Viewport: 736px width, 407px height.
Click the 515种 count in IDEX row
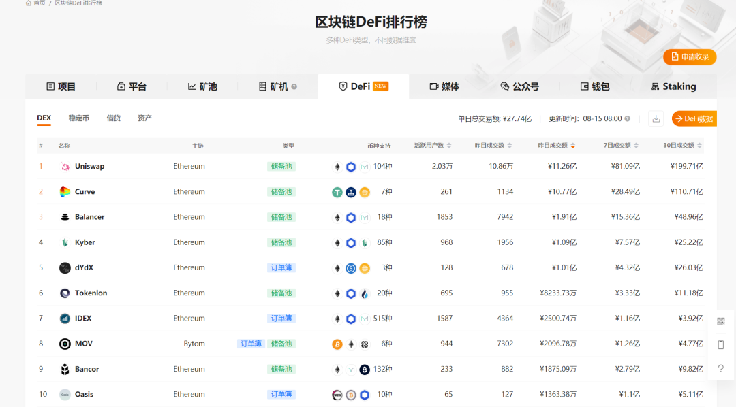[382, 319]
